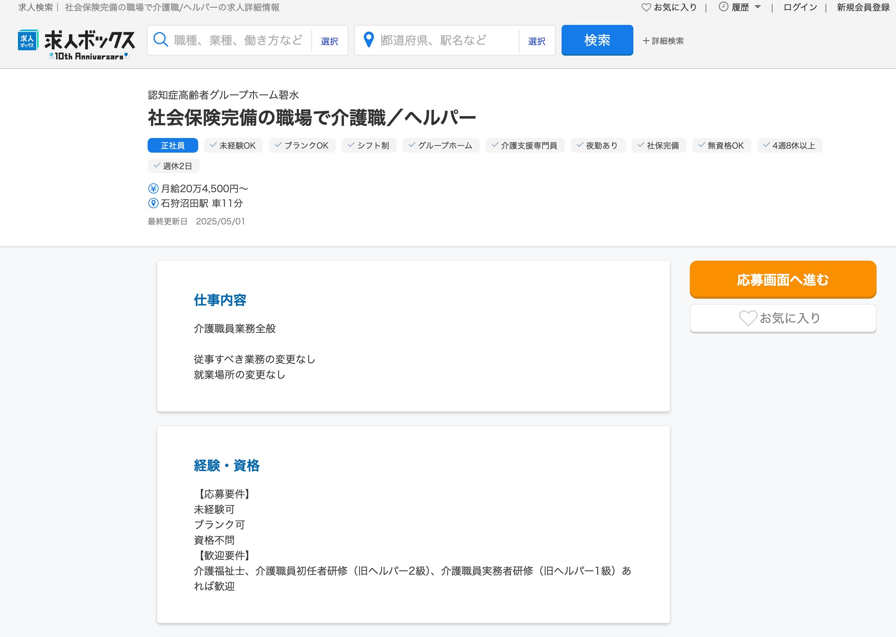Click the magnifying glass icon in the keyword search field
Image resolution: width=896 pixels, height=637 pixels.
pos(161,40)
